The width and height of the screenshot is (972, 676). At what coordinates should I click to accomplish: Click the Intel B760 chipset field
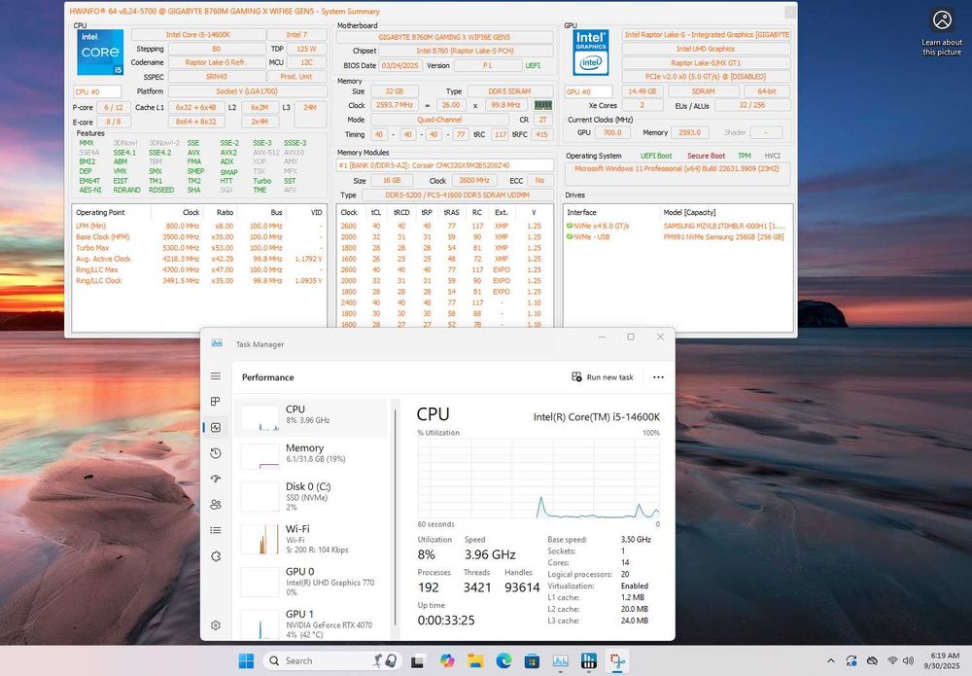pyautogui.click(x=466, y=51)
